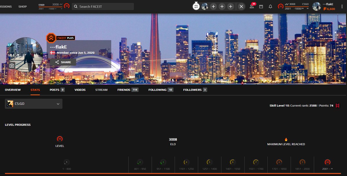Screen dimensions: 347x176
Task: Expand the CS:GO game dropdown
Action: click(x=34, y=104)
